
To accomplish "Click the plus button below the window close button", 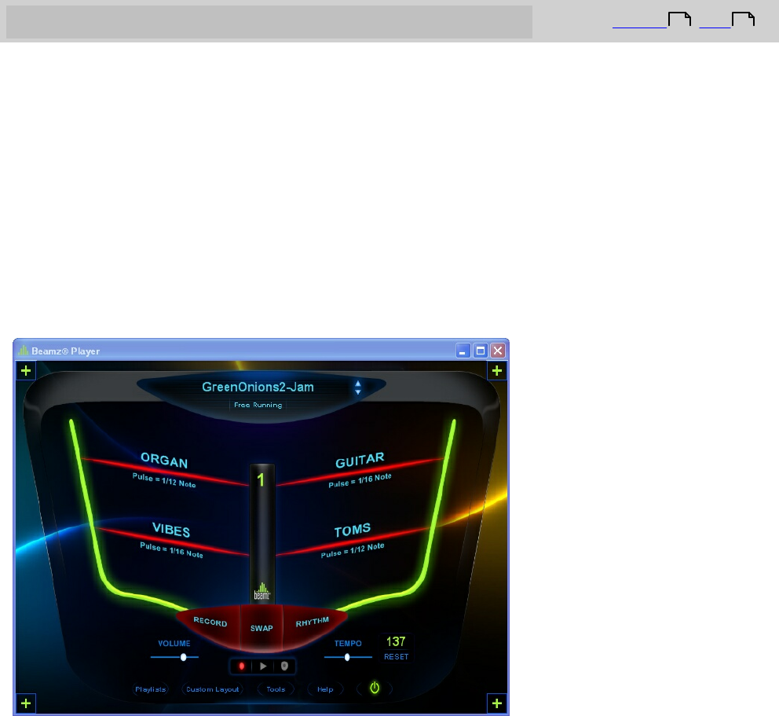I will (497, 370).
